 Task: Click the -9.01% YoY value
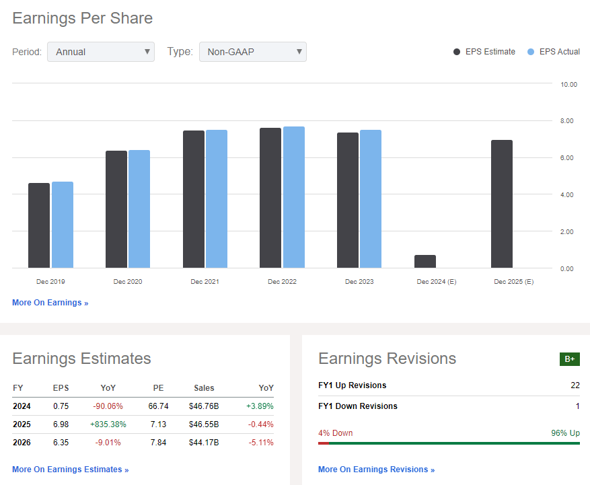point(108,443)
